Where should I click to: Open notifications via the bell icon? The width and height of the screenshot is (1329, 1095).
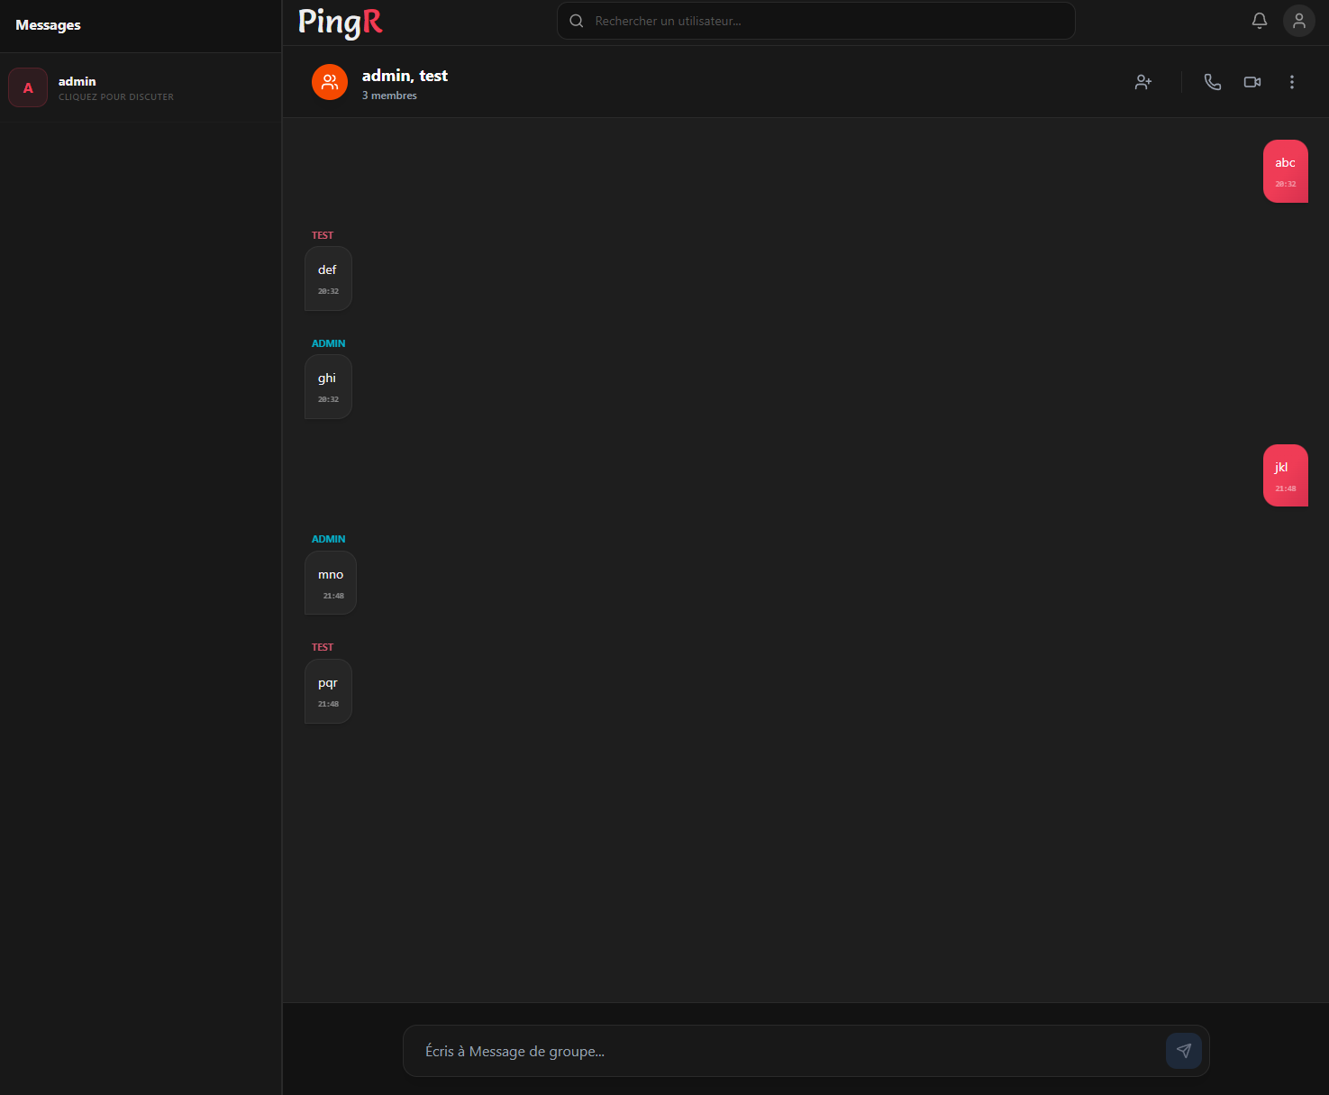1259,20
